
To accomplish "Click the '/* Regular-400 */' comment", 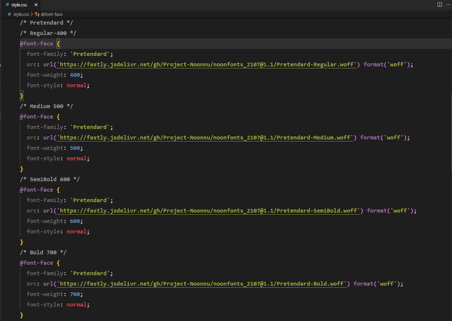I will (48, 33).
